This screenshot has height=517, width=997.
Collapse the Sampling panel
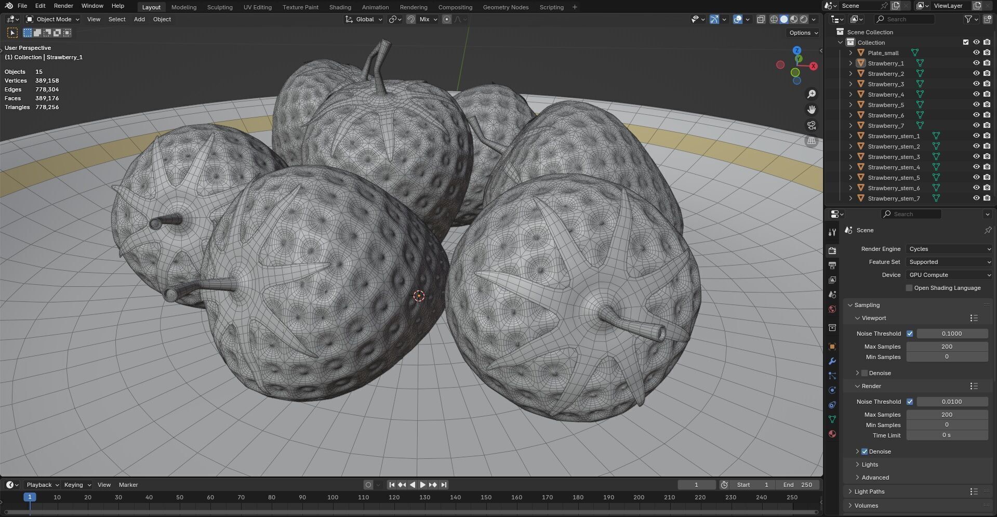[867, 305]
